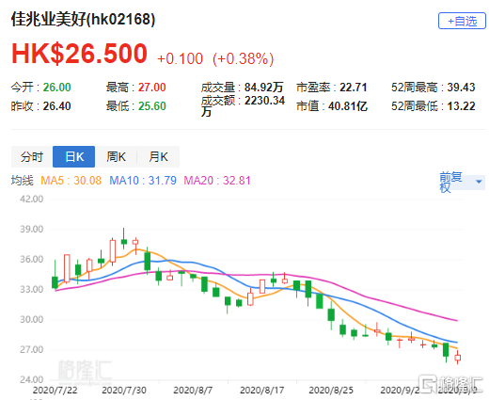
Task: Click the latest red candlestick on the chart
Action: (x=458, y=358)
